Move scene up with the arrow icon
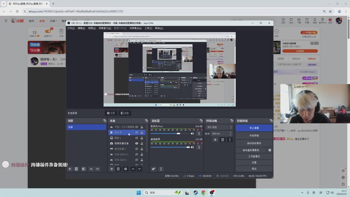The width and height of the screenshot is (350, 197). 91,169
